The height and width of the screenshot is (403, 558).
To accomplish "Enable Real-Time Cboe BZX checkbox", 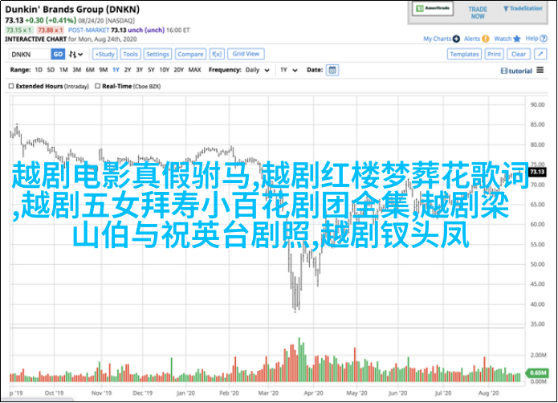I will (97, 86).
